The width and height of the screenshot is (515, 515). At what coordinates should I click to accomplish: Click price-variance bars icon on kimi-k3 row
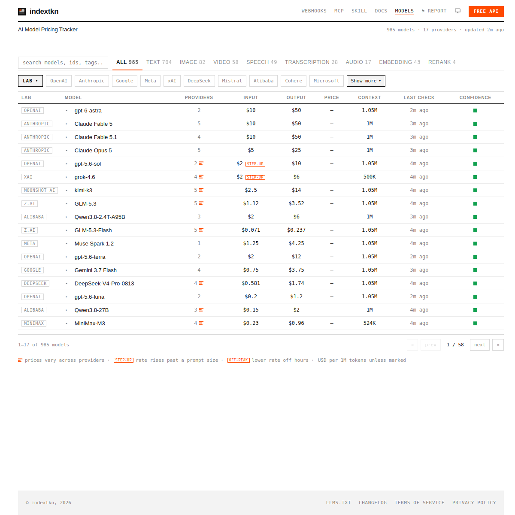pyautogui.click(x=201, y=190)
